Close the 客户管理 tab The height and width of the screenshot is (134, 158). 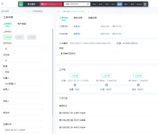click(28, 12)
